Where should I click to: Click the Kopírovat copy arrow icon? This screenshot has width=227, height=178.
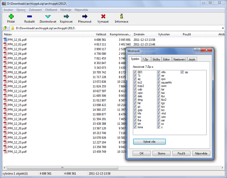click(x=66, y=16)
